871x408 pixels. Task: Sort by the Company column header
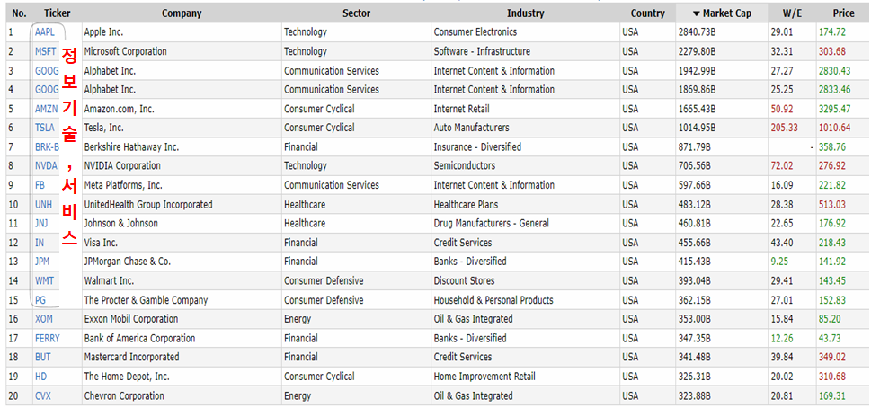[x=182, y=13]
